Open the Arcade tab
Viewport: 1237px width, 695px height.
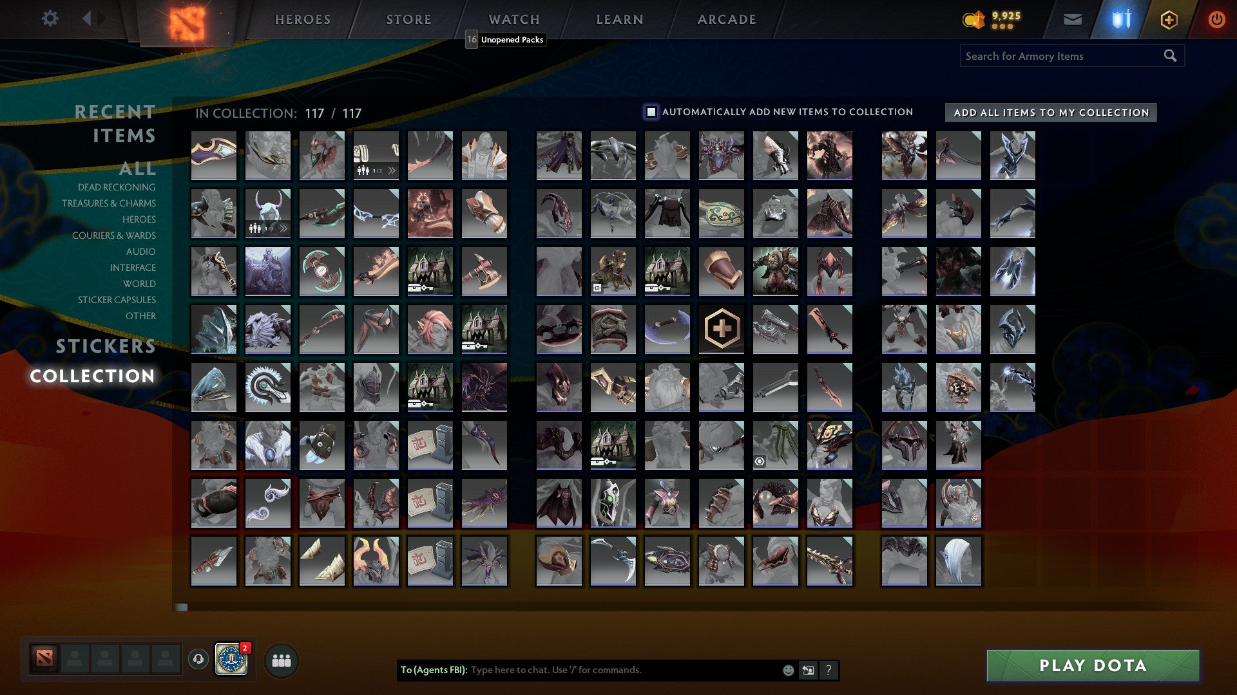point(727,19)
